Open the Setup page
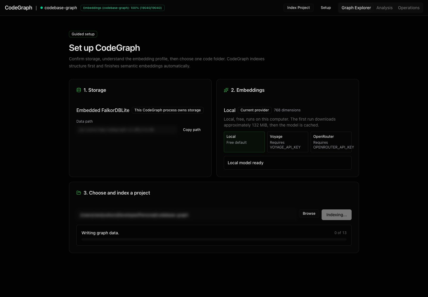 (x=326, y=8)
